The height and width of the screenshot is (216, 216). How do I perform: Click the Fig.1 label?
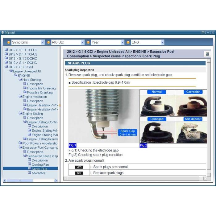tap(73, 145)
